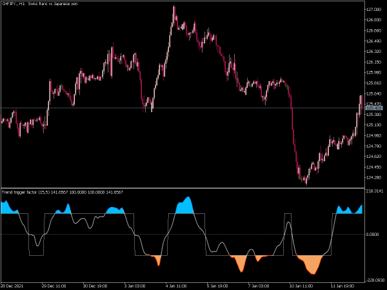
Task: Click the 11 Jan 19:00 time label
Action: coord(342,285)
